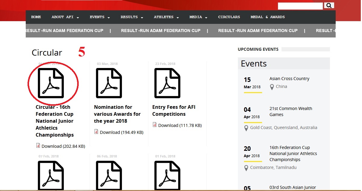
Task: Expand the Events dropdown in navbar
Action: 100,17
